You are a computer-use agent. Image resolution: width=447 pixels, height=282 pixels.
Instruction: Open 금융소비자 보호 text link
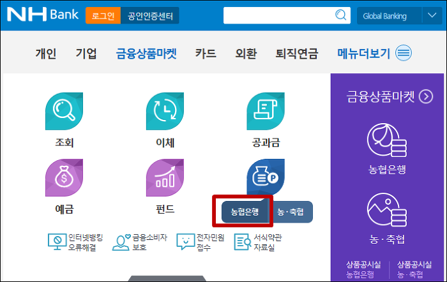click(x=149, y=242)
